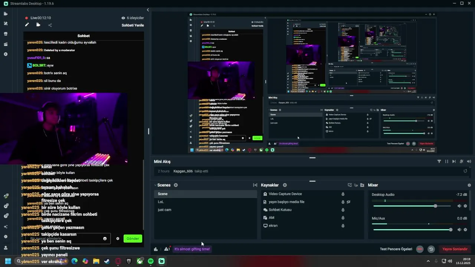Toggle lock on AM source
The image size is (475, 267).
pos(343,218)
